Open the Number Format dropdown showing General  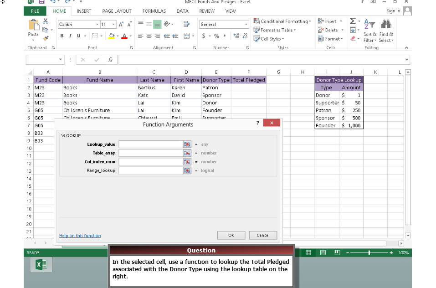click(x=246, y=24)
